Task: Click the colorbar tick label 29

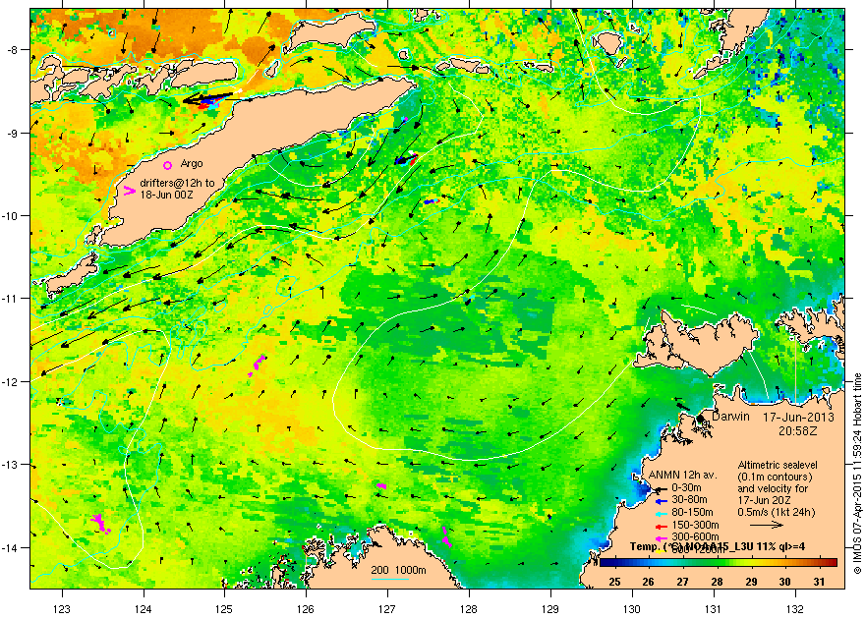Action: [x=751, y=582]
